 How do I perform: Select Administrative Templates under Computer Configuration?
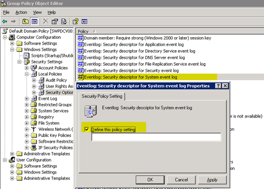(47, 154)
